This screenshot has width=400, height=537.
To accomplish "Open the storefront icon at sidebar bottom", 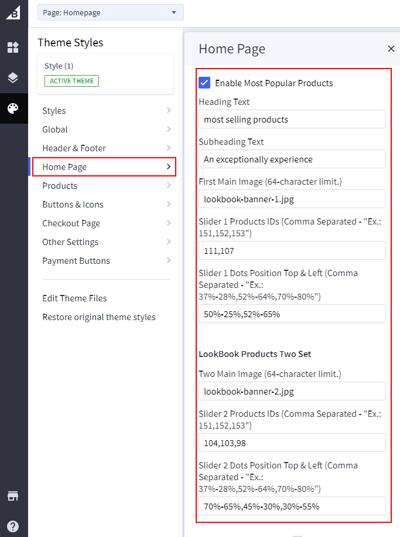I will (13, 496).
